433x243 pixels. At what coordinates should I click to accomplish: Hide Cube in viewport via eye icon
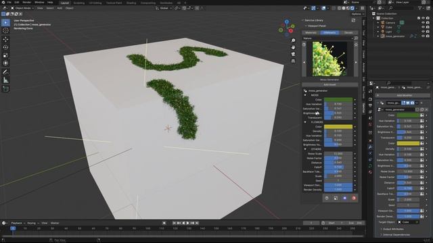tap(423, 27)
